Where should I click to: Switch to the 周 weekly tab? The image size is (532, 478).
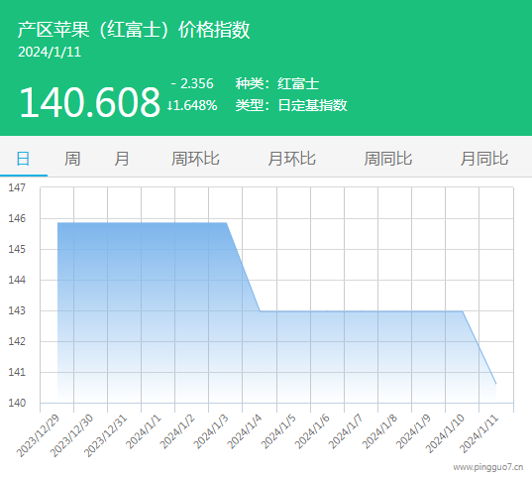coord(72,159)
